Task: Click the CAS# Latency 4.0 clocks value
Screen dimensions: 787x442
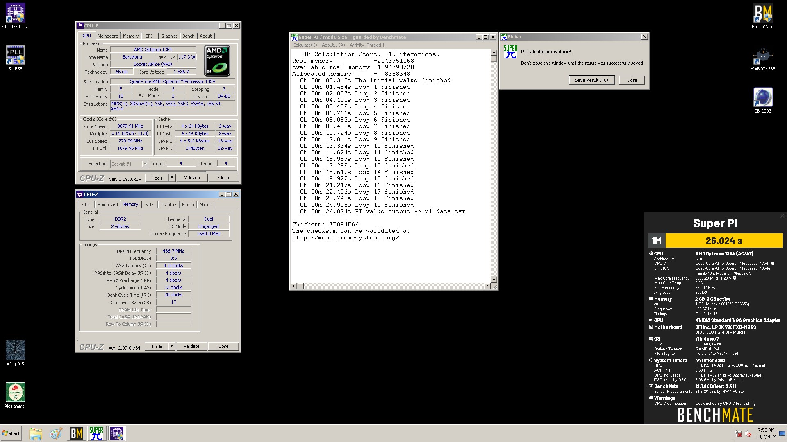Action: (173, 266)
